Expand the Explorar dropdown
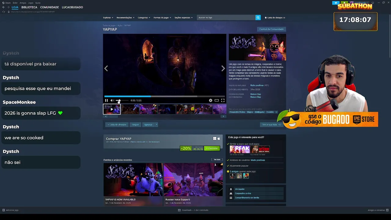 click(x=108, y=17)
